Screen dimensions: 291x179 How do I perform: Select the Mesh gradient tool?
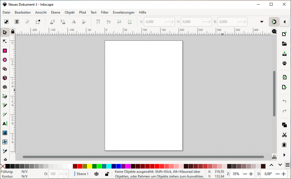point(5,142)
